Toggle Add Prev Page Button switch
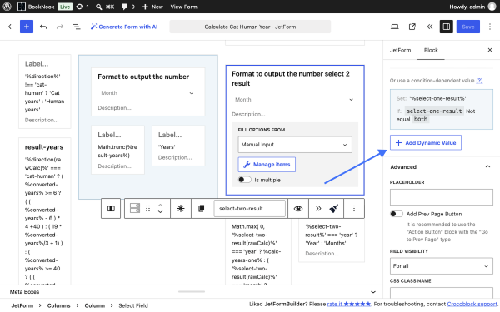The image size is (500, 312). pyautogui.click(x=397, y=214)
